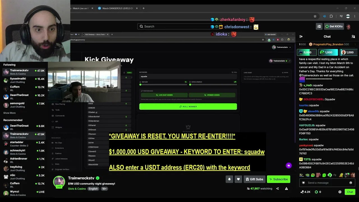The image size is (359, 202).
Task: Open starladder in Recommended list
Action: pos(24,144)
